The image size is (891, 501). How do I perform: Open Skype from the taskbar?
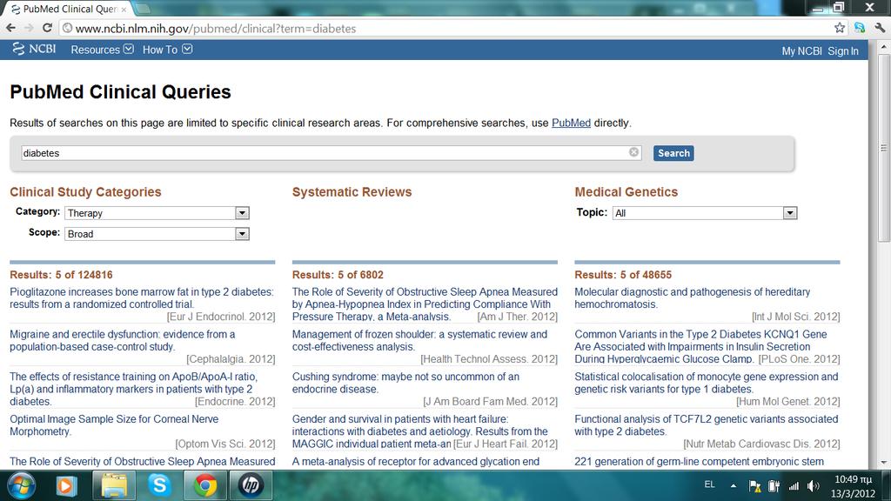click(x=159, y=485)
